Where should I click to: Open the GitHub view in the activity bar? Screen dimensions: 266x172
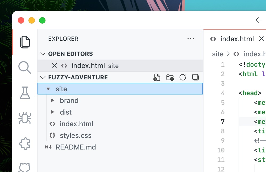(25, 167)
